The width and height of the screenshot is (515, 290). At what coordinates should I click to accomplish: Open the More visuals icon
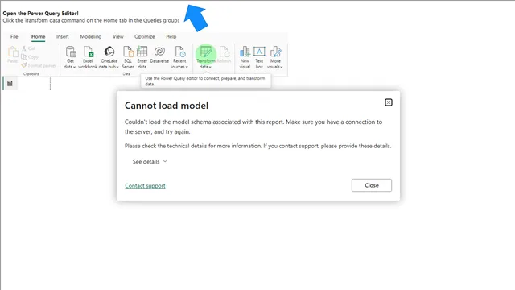275,52
